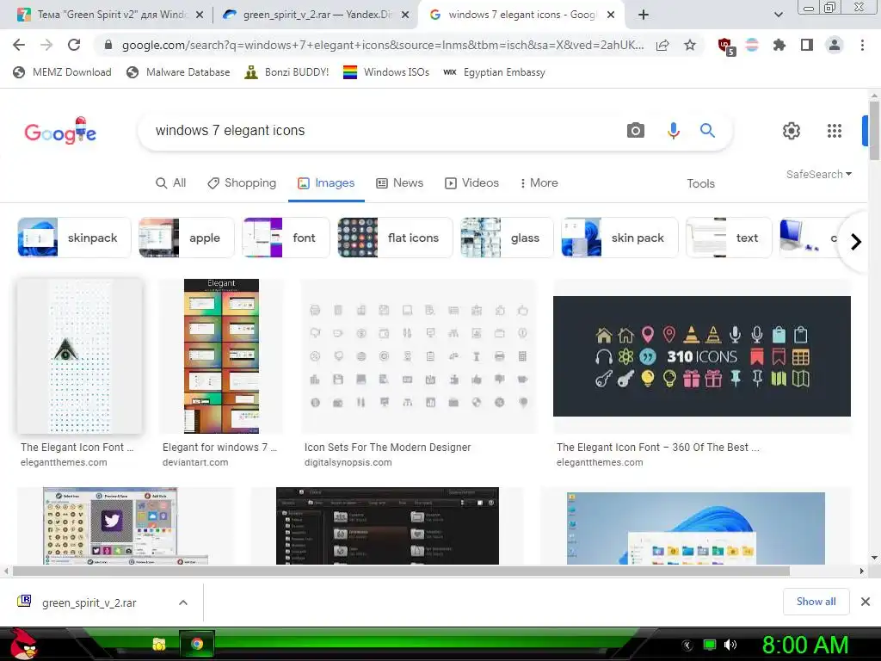
Task: Close the Green Spirit v2 theme tab
Action: (x=200, y=15)
